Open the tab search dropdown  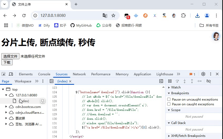4,4
